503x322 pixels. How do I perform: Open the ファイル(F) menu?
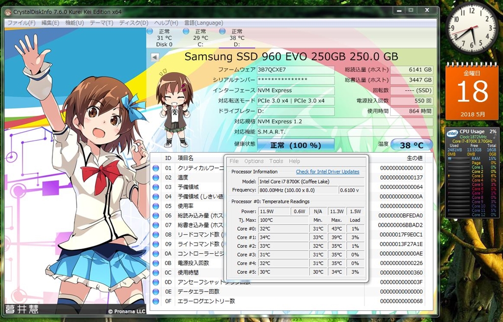point(21,23)
